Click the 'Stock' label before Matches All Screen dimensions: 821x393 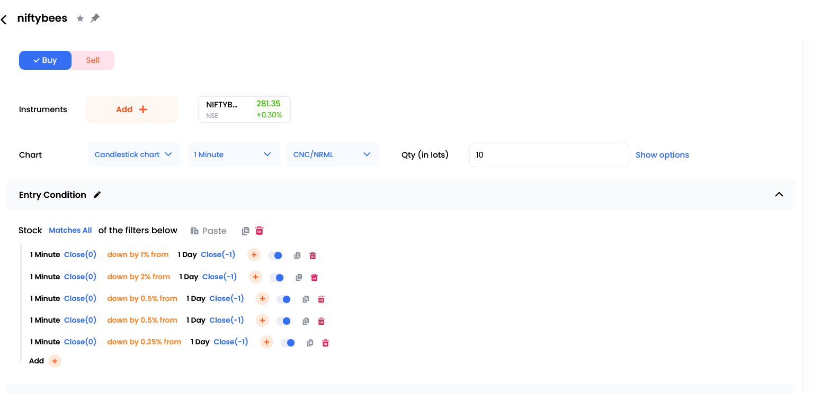(30, 231)
